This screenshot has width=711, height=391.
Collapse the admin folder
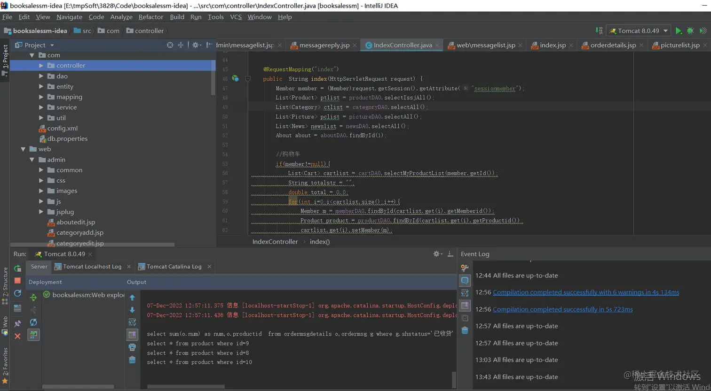32,160
